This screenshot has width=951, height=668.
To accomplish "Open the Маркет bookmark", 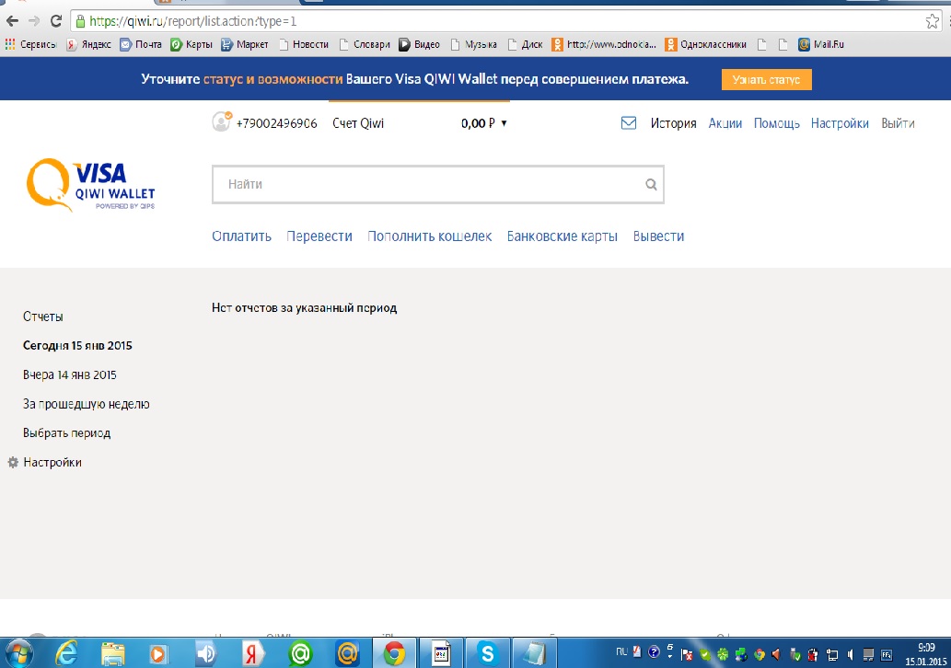I will coord(244,44).
